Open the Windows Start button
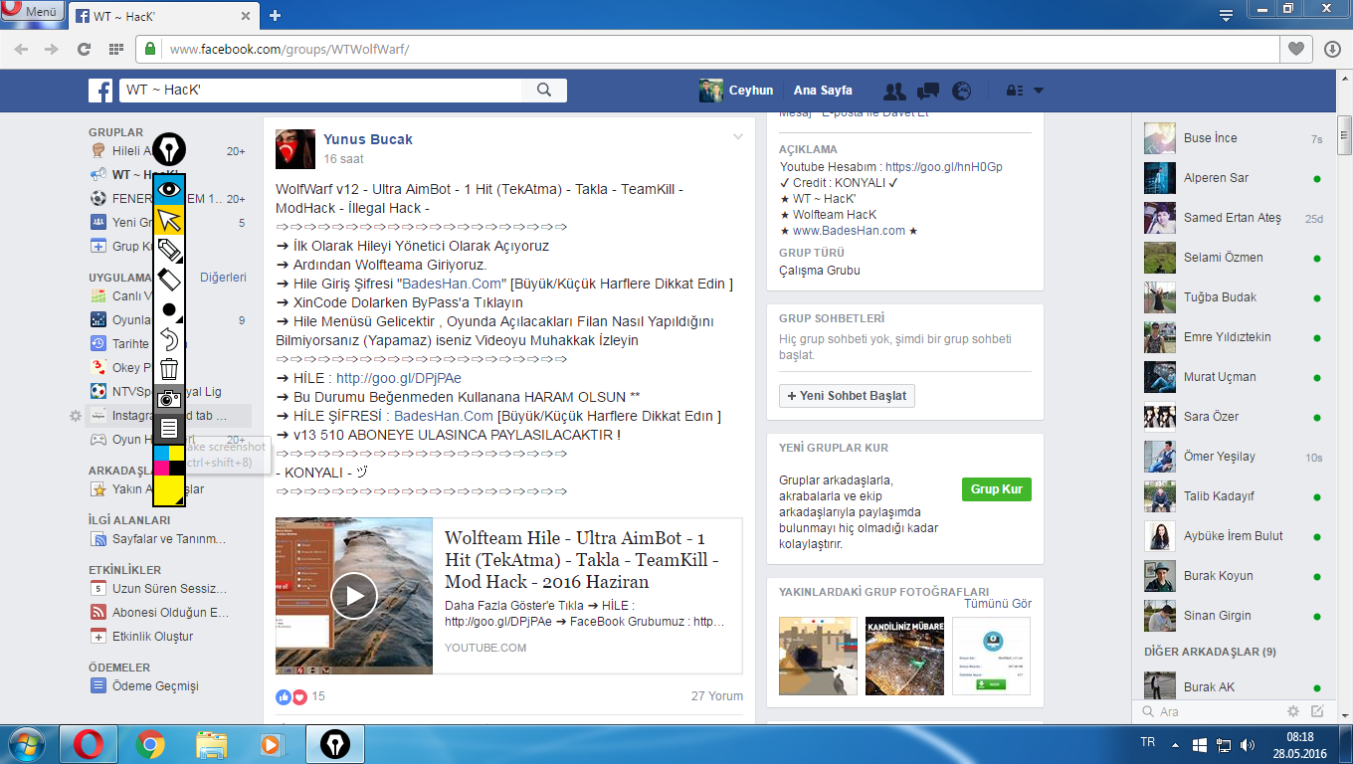 (29, 743)
